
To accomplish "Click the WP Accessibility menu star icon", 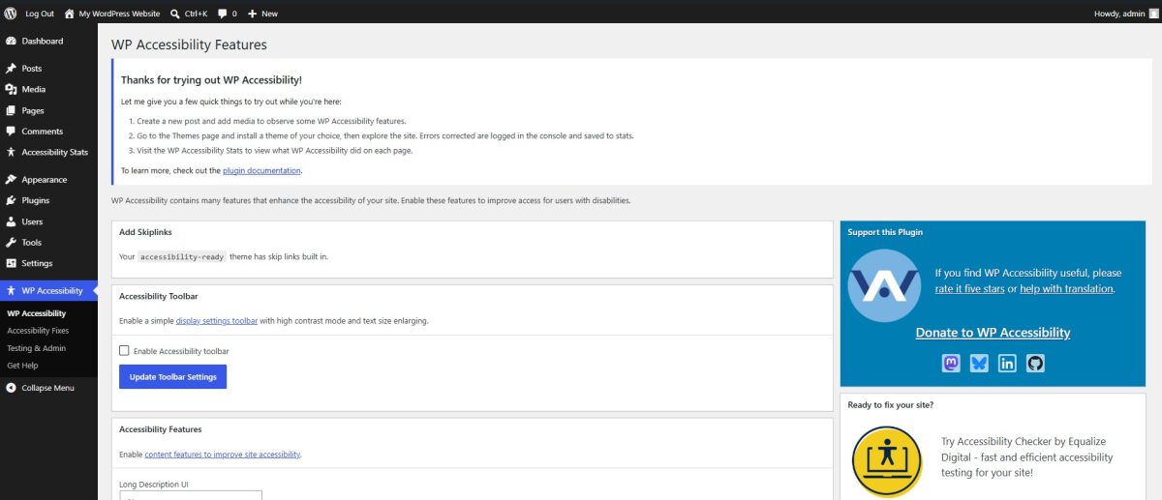I will (x=11, y=291).
